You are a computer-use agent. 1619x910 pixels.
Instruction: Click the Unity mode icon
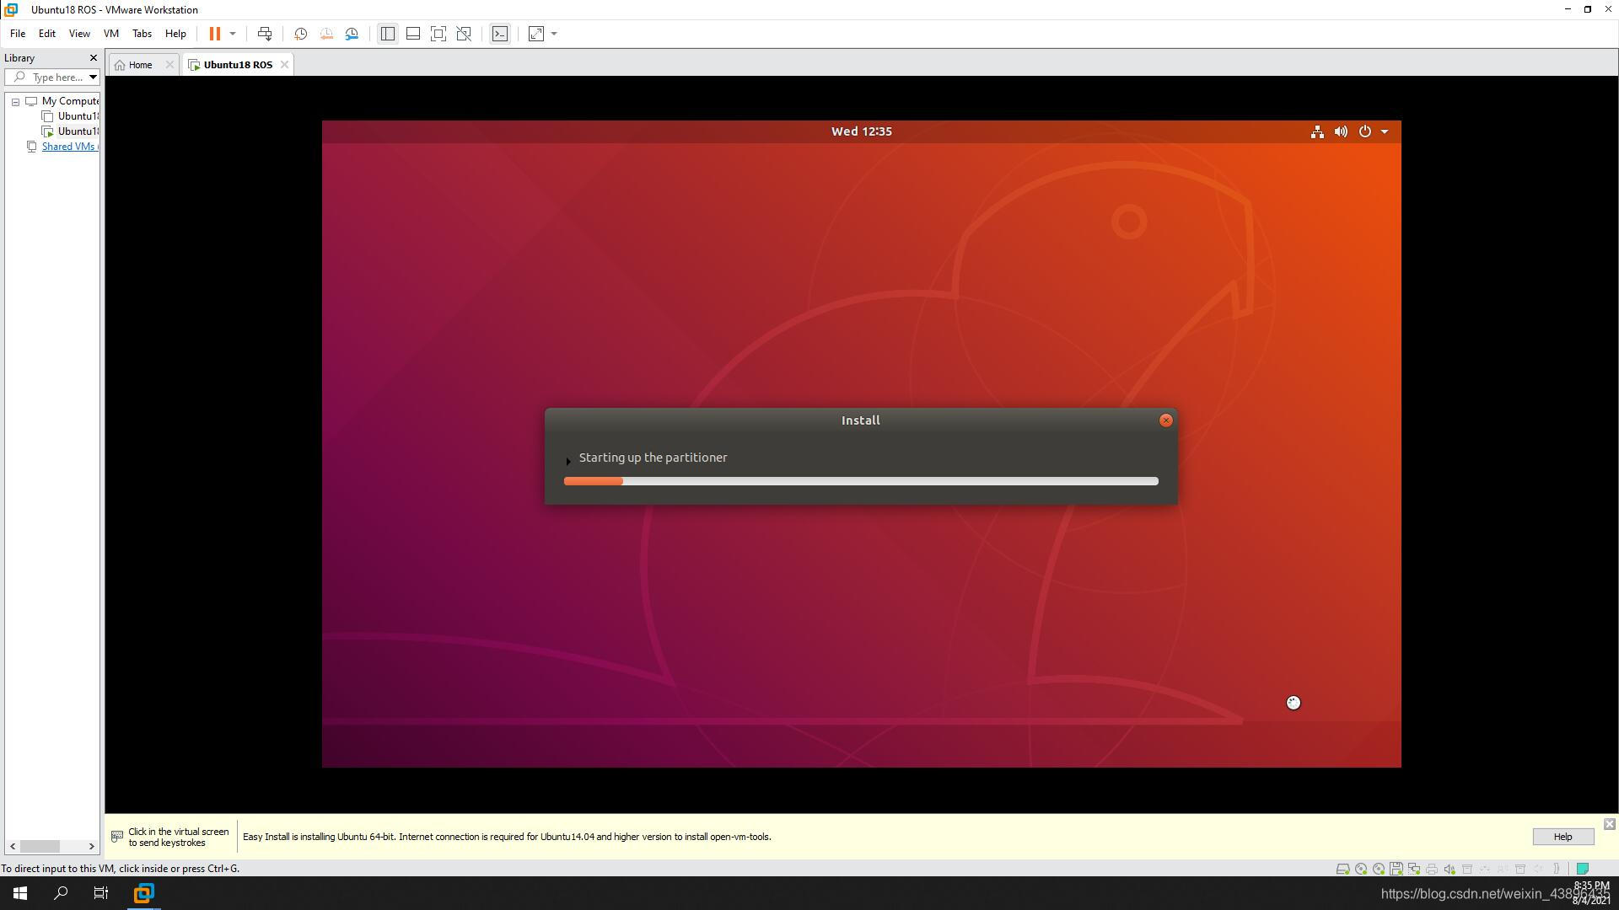[464, 34]
